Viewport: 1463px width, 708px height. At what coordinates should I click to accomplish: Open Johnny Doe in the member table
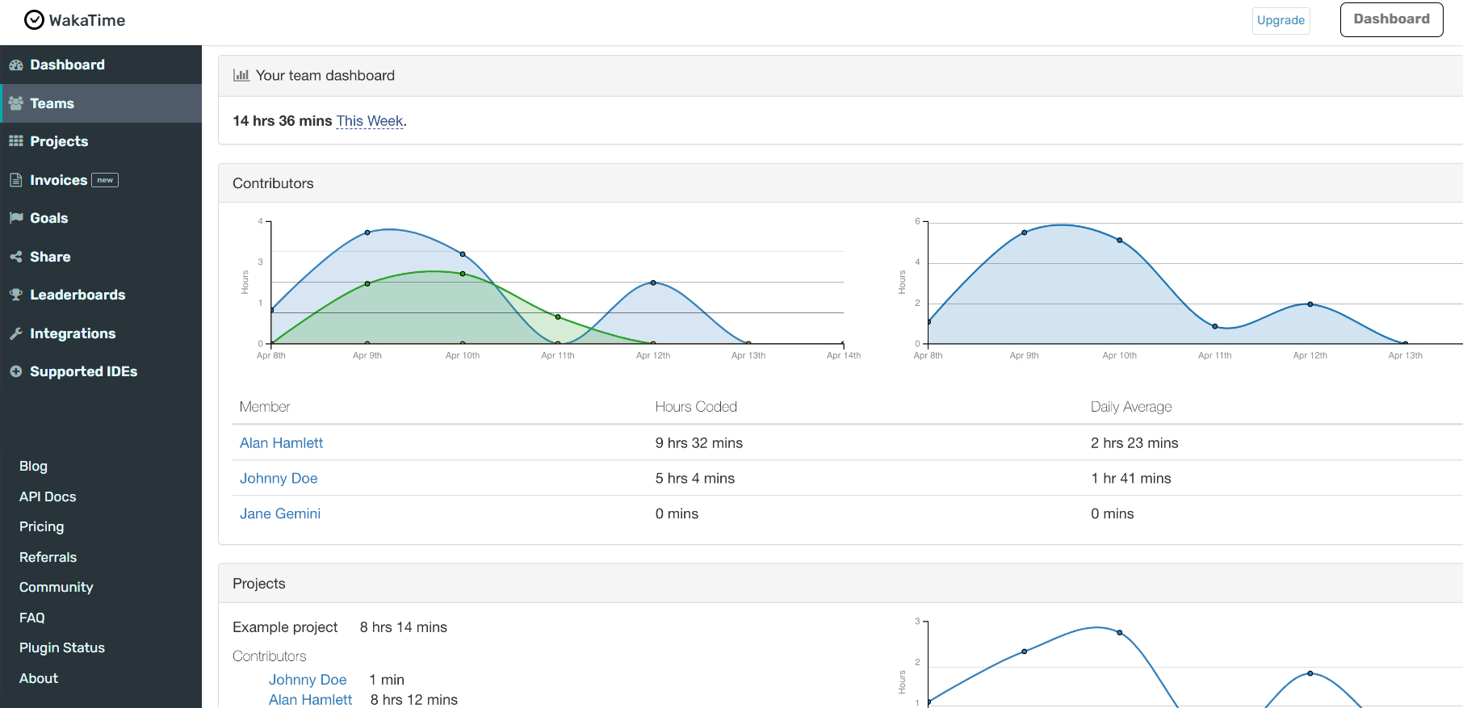click(x=279, y=479)
